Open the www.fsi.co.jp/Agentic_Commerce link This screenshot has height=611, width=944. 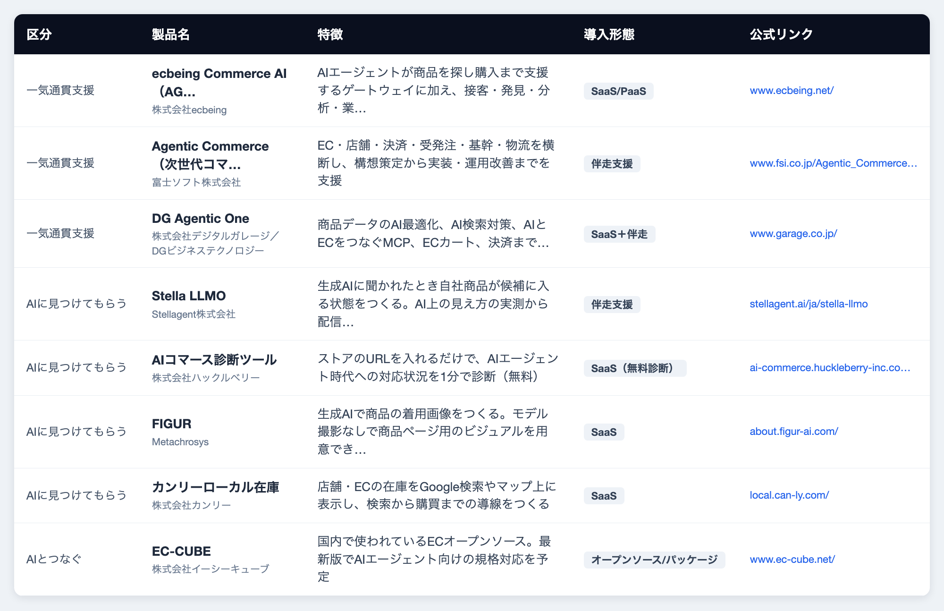tap(833, 163)
